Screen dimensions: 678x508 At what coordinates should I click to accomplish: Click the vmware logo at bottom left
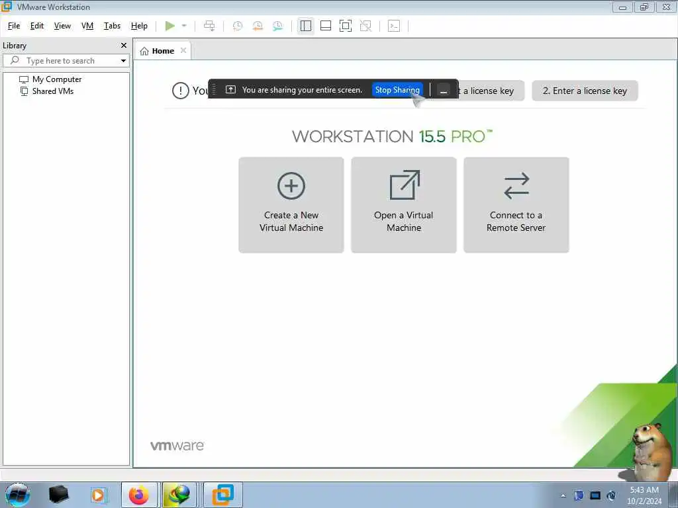pos(177,446)
